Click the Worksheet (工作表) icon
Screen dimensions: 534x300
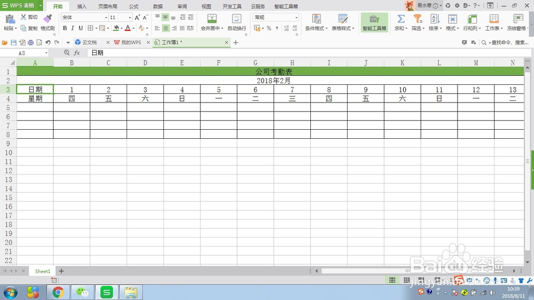click(x=494, y=19)
